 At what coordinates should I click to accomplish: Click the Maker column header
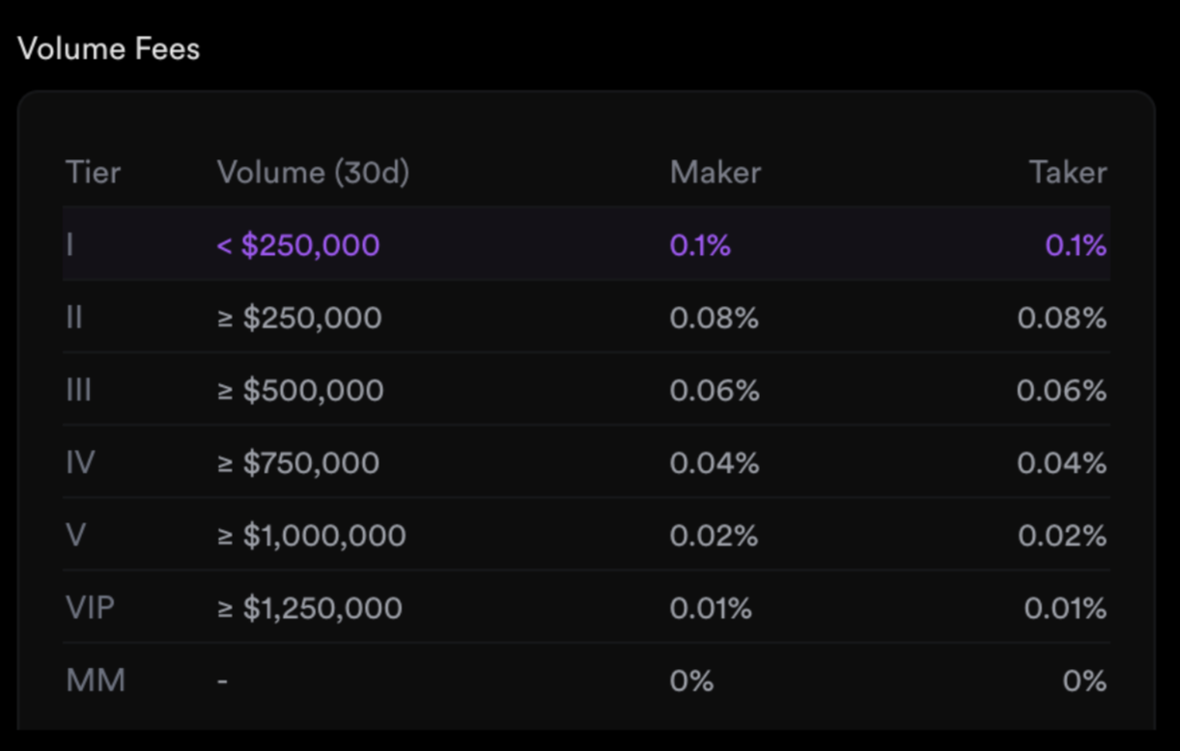[x=715, y=173]
